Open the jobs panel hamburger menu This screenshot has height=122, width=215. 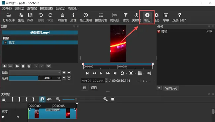[x=159, y=88]
